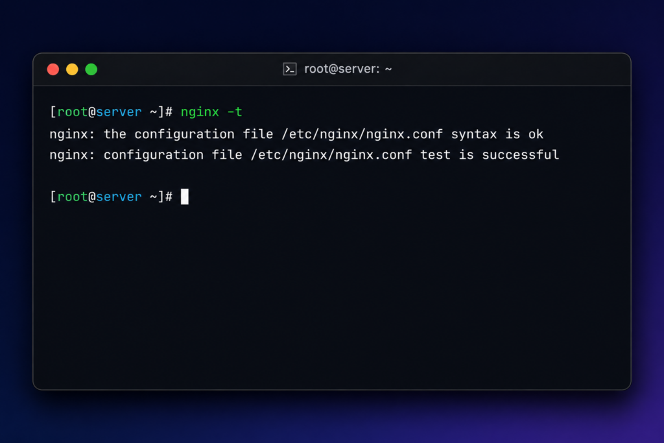Click 'test is successful' output text
The width and height of the screenshot is (664, 443).
(x=490, y=155)
